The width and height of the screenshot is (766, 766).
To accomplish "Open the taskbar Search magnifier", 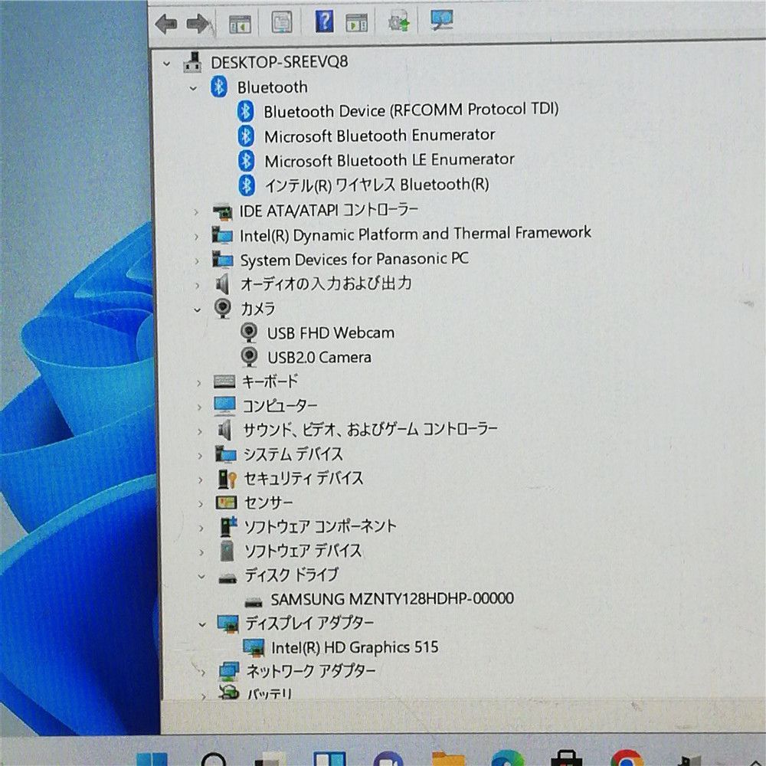I will click(213, 758).
